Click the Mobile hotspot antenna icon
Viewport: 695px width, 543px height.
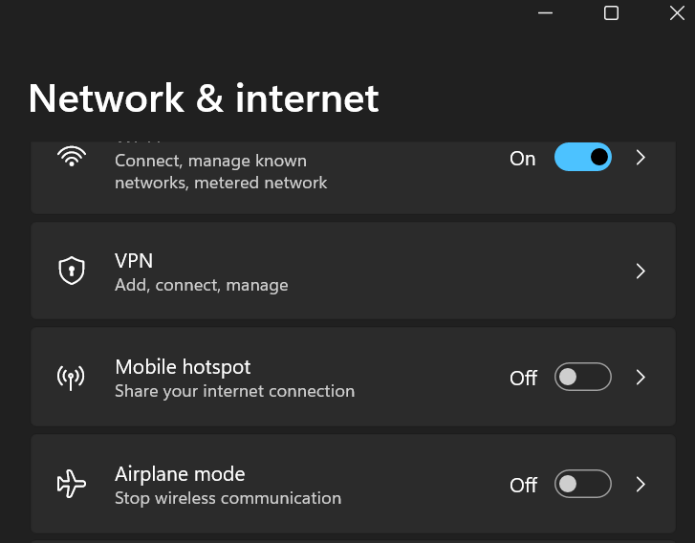(72, 378)
